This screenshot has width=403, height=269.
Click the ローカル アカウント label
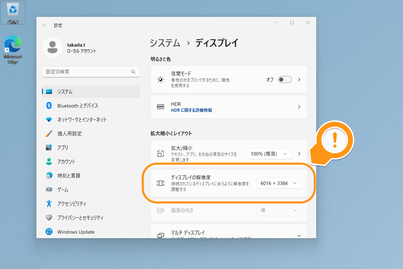point(82,51)
